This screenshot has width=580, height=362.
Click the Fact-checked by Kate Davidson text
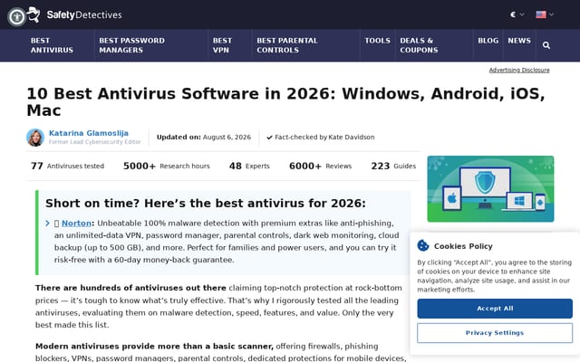tap(324, 137)
